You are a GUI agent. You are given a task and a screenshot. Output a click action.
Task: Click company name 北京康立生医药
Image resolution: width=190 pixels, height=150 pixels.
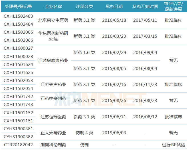tap(53, 20)
